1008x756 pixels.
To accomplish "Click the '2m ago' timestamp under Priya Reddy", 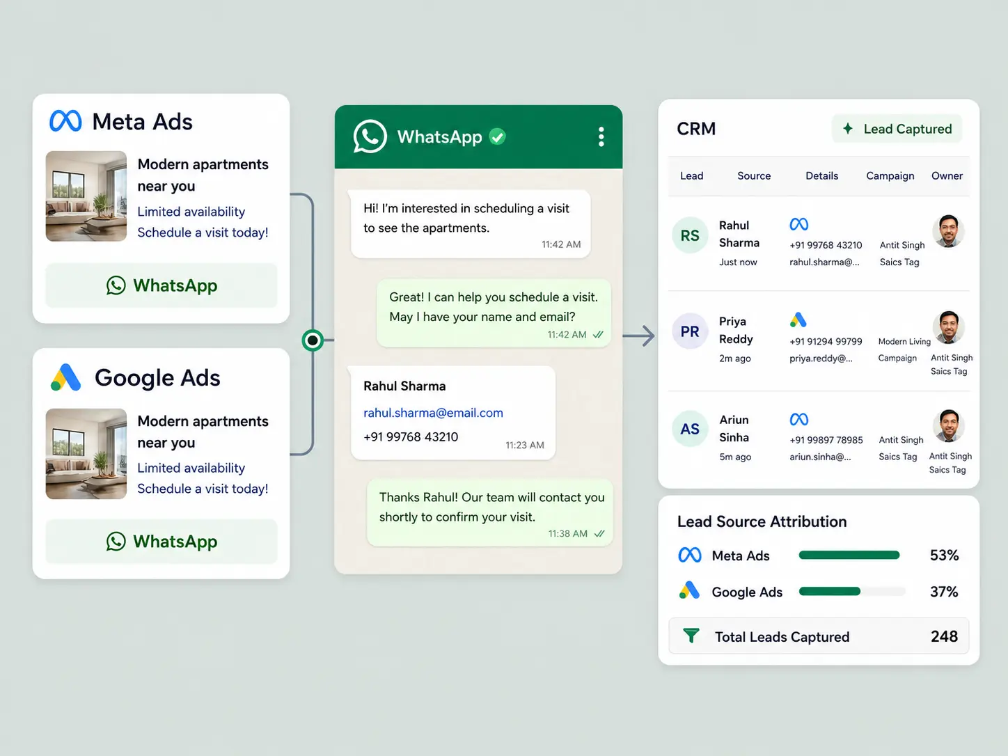I will click(735, 359).
